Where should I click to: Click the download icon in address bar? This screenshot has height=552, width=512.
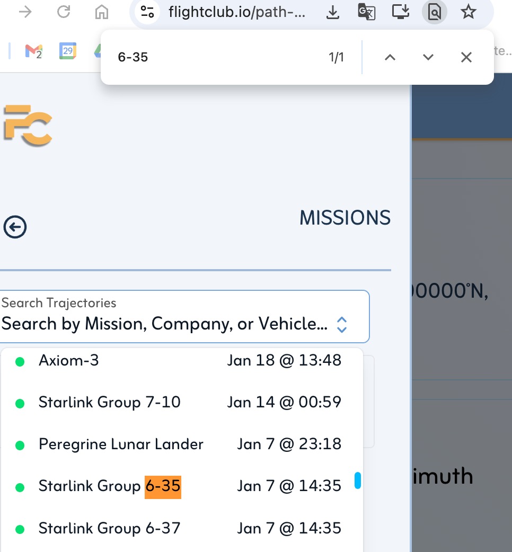(x=332, y=12)
